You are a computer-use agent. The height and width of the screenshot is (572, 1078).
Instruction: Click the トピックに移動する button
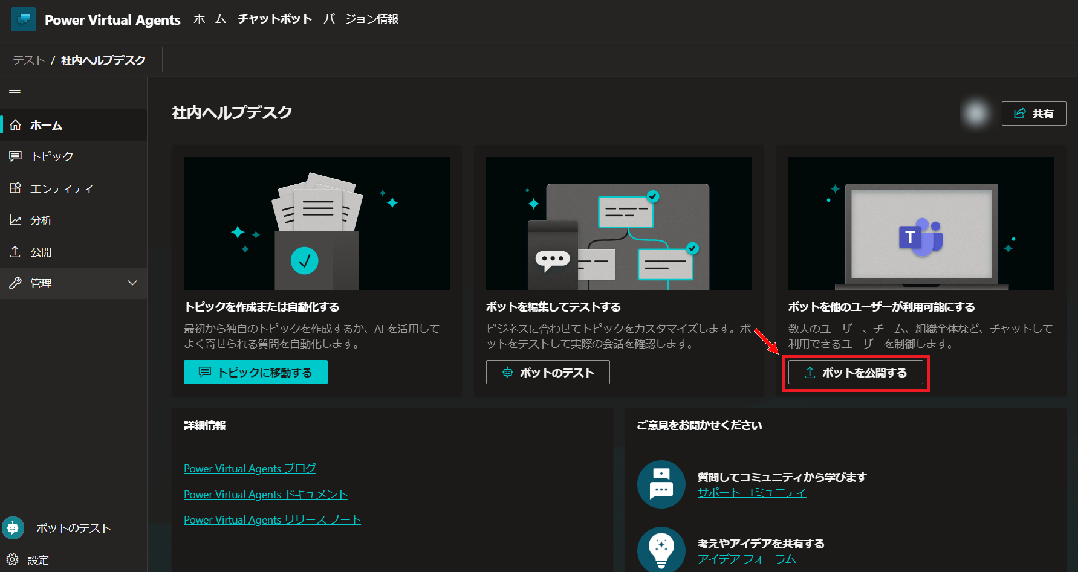256,372
